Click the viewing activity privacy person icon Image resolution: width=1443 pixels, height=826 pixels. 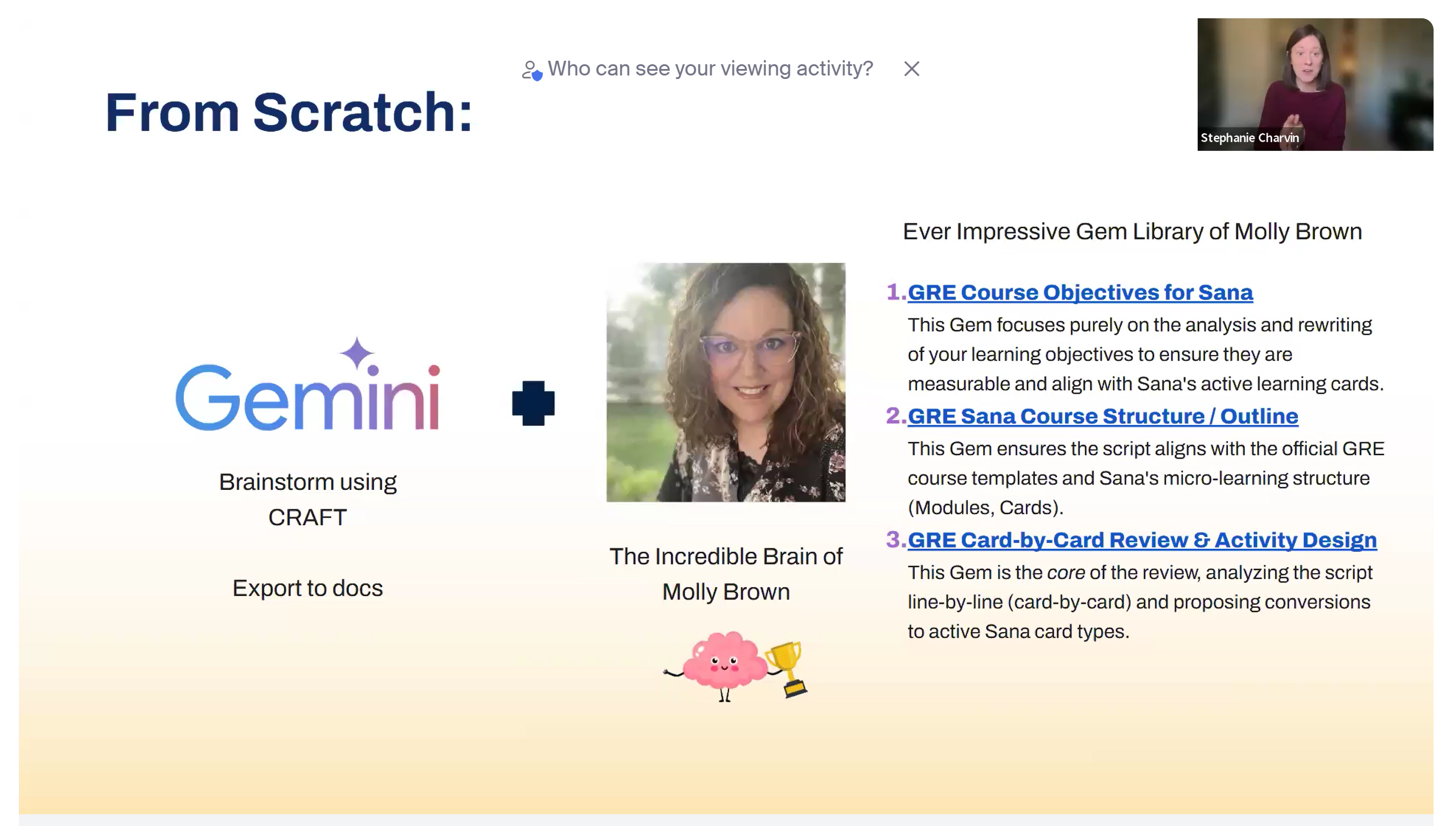[531, 70]
